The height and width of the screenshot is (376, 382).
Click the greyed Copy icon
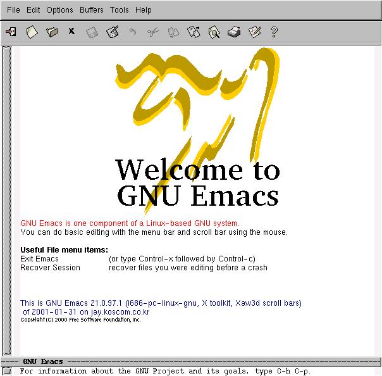(174, 32)
